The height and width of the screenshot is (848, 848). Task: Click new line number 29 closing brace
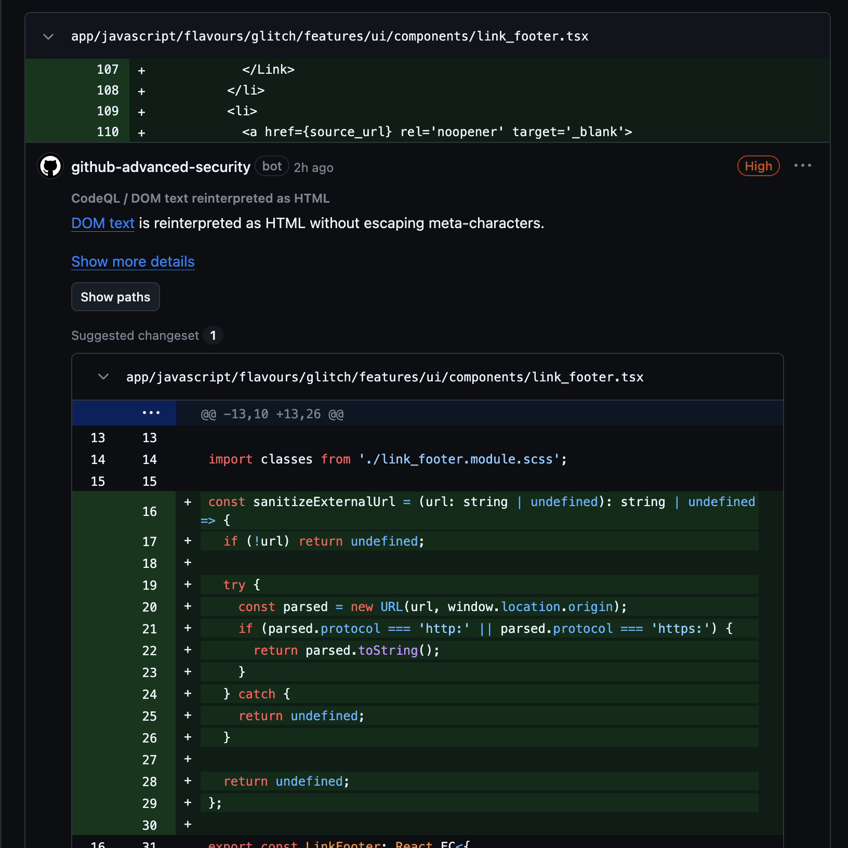click(x=150, y=804)
